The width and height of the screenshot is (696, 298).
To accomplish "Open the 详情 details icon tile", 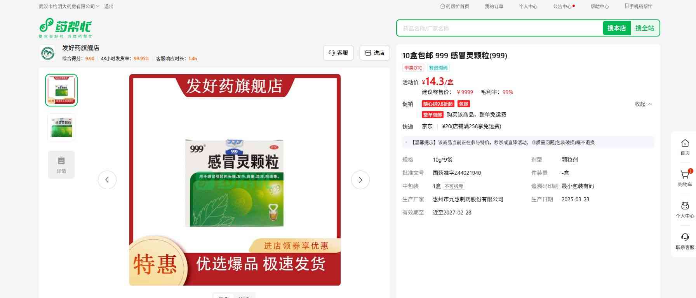I will [61, 165].
